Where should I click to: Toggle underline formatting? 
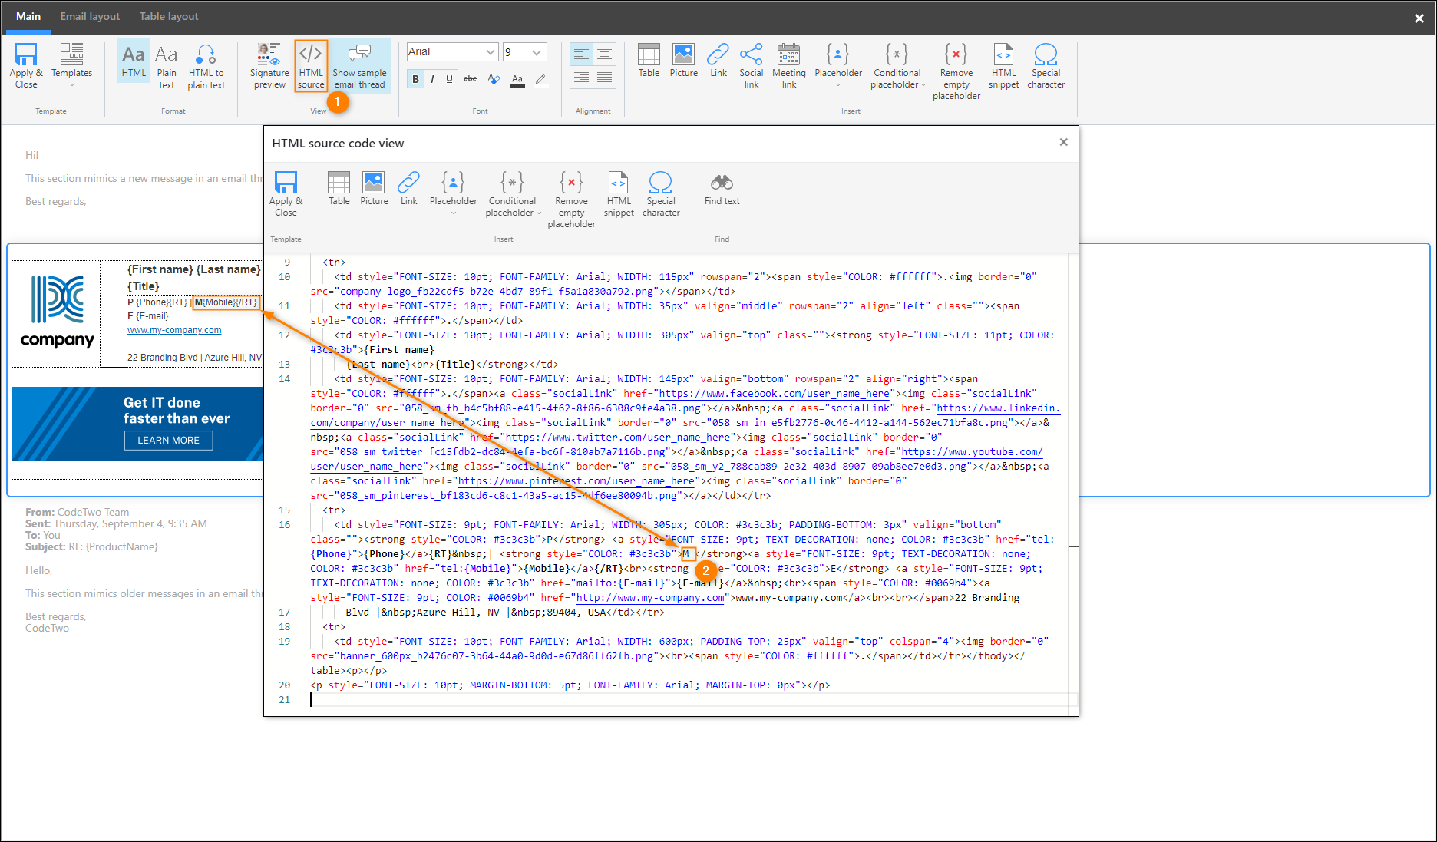click(450, 78)
